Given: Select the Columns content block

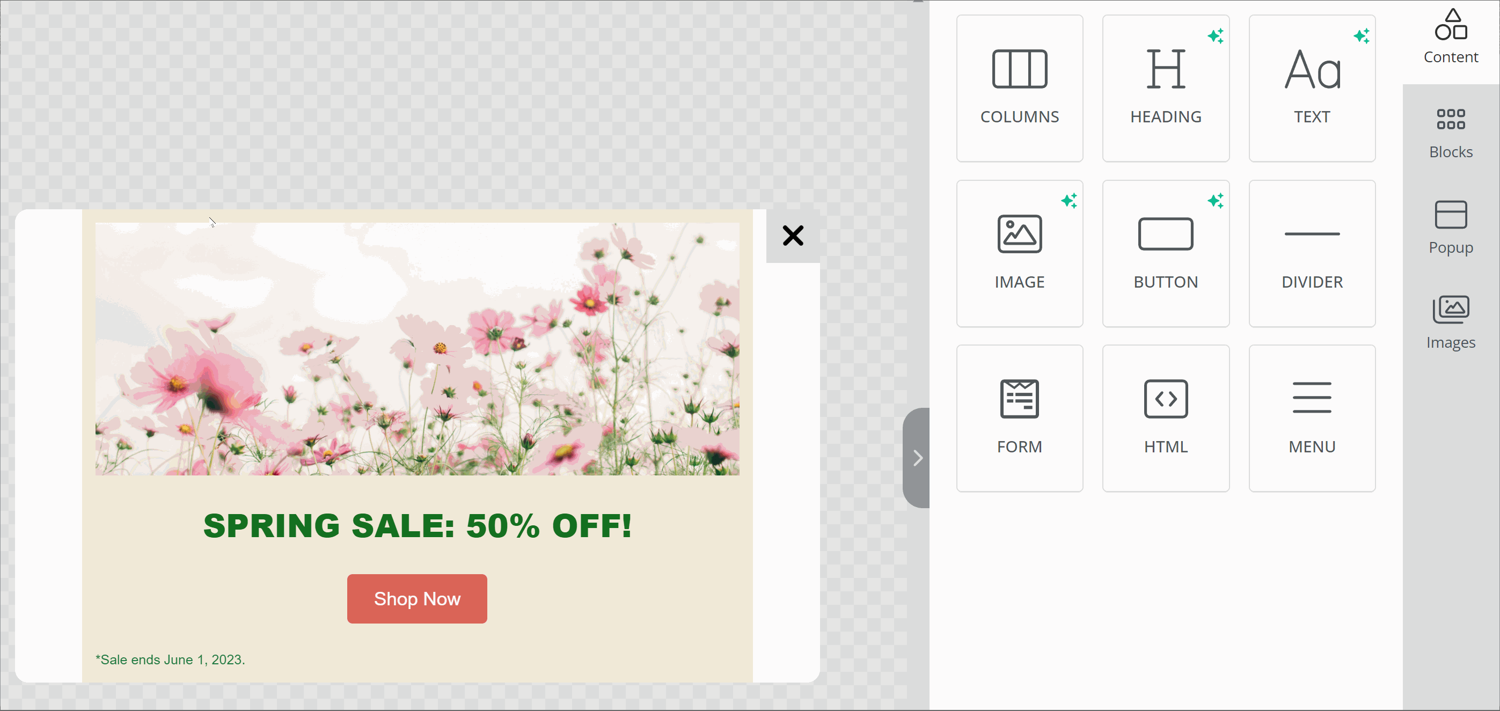Looking at the screenshot, I should (1019, 88).
